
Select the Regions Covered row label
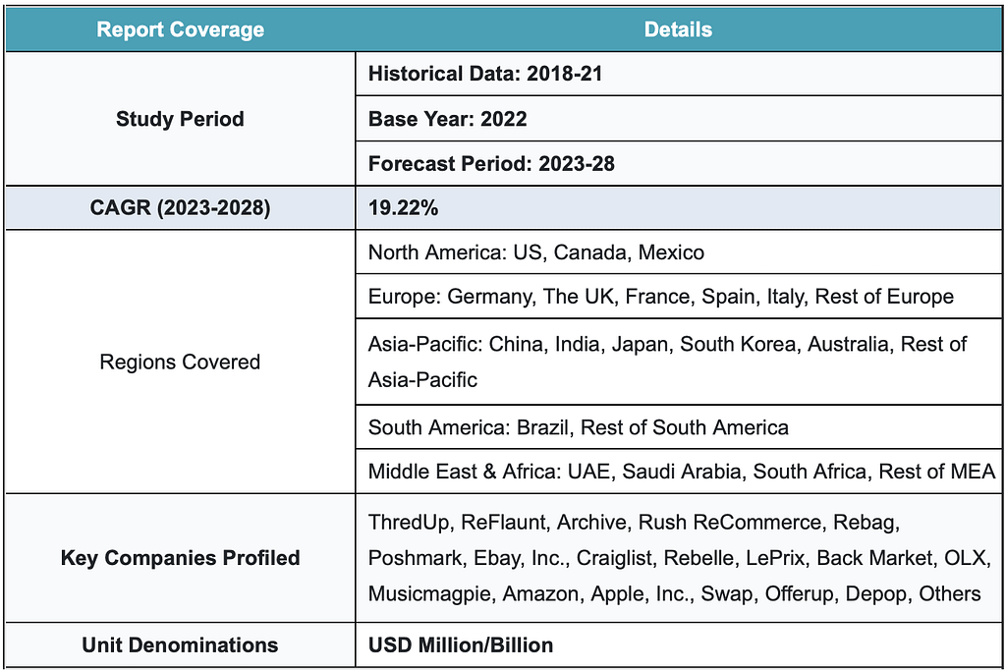tap(180, 362)
